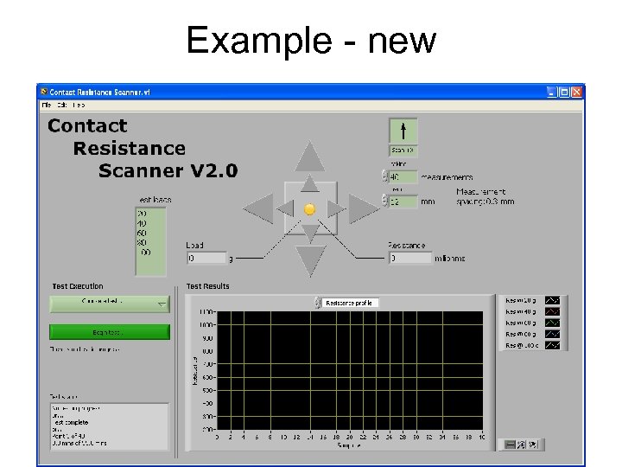Screen dimensions: 622x467
Task: Select load value 40 in test loads list
Action: [x=142, y=223]
